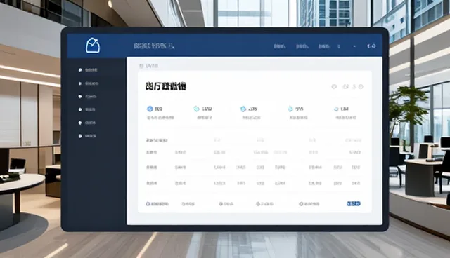Image resolution: width=450 pixels, height=258 pixels.
Task: Click the breadcrumb icon above the white card
Action: [x=141, y=66]
